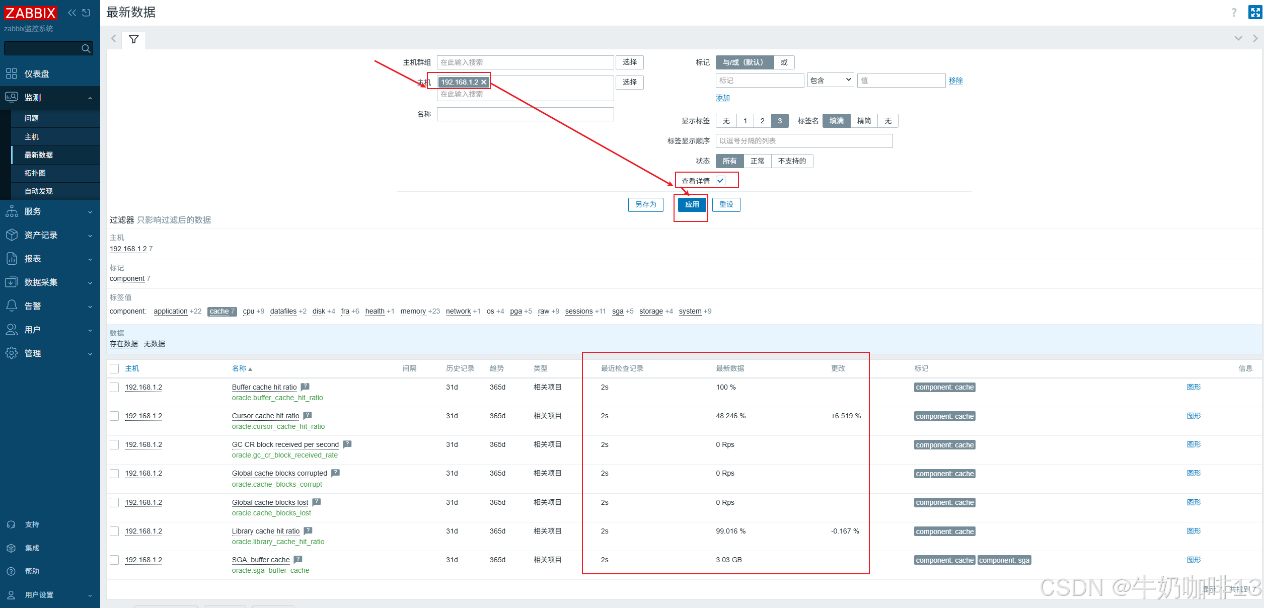The width and height of the screenshot is (1264, 608).
Task: Uncheck the 查看详情 show details checkbox
Action: [x=720, y=181]
